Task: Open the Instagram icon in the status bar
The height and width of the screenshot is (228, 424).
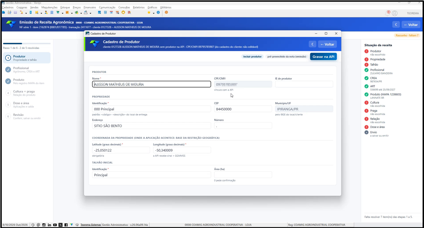Action: (x=44, y=225)
